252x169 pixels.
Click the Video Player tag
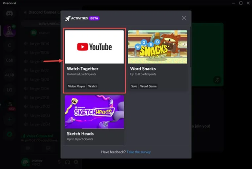[76, 86]
